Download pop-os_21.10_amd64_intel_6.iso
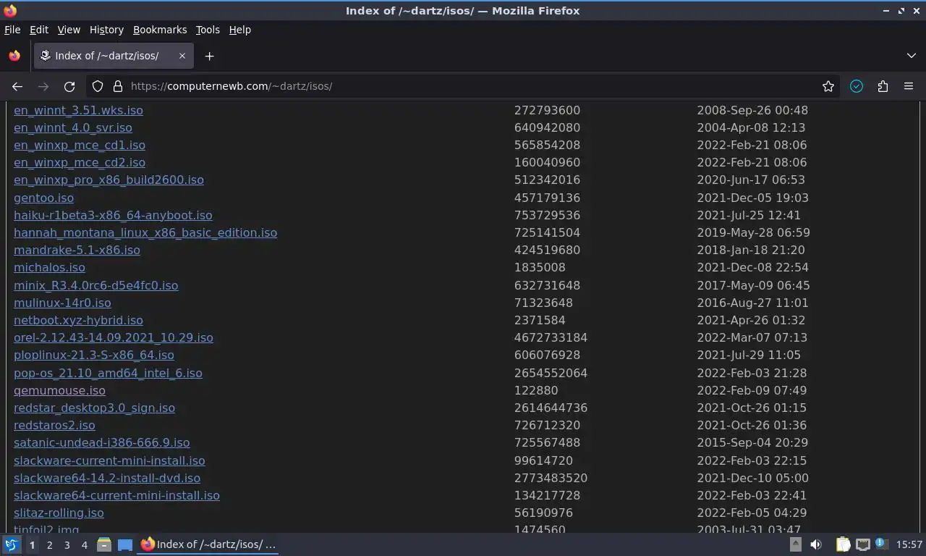 pos(108,373)
